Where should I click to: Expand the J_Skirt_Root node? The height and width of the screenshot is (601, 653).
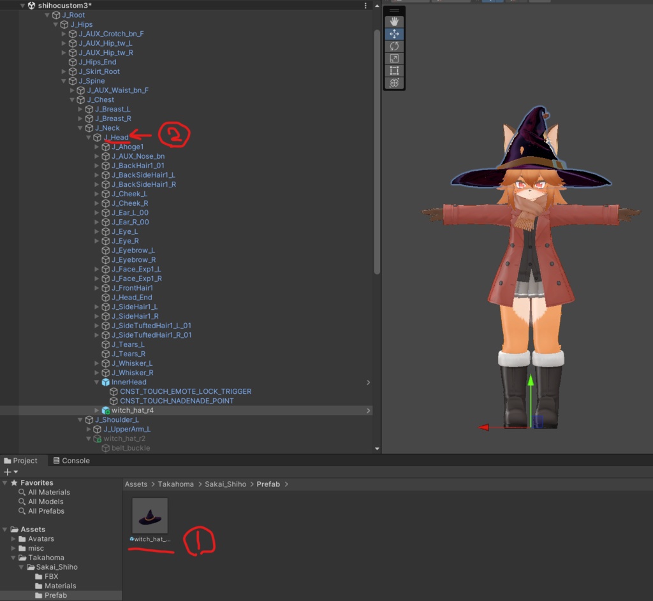64,71
